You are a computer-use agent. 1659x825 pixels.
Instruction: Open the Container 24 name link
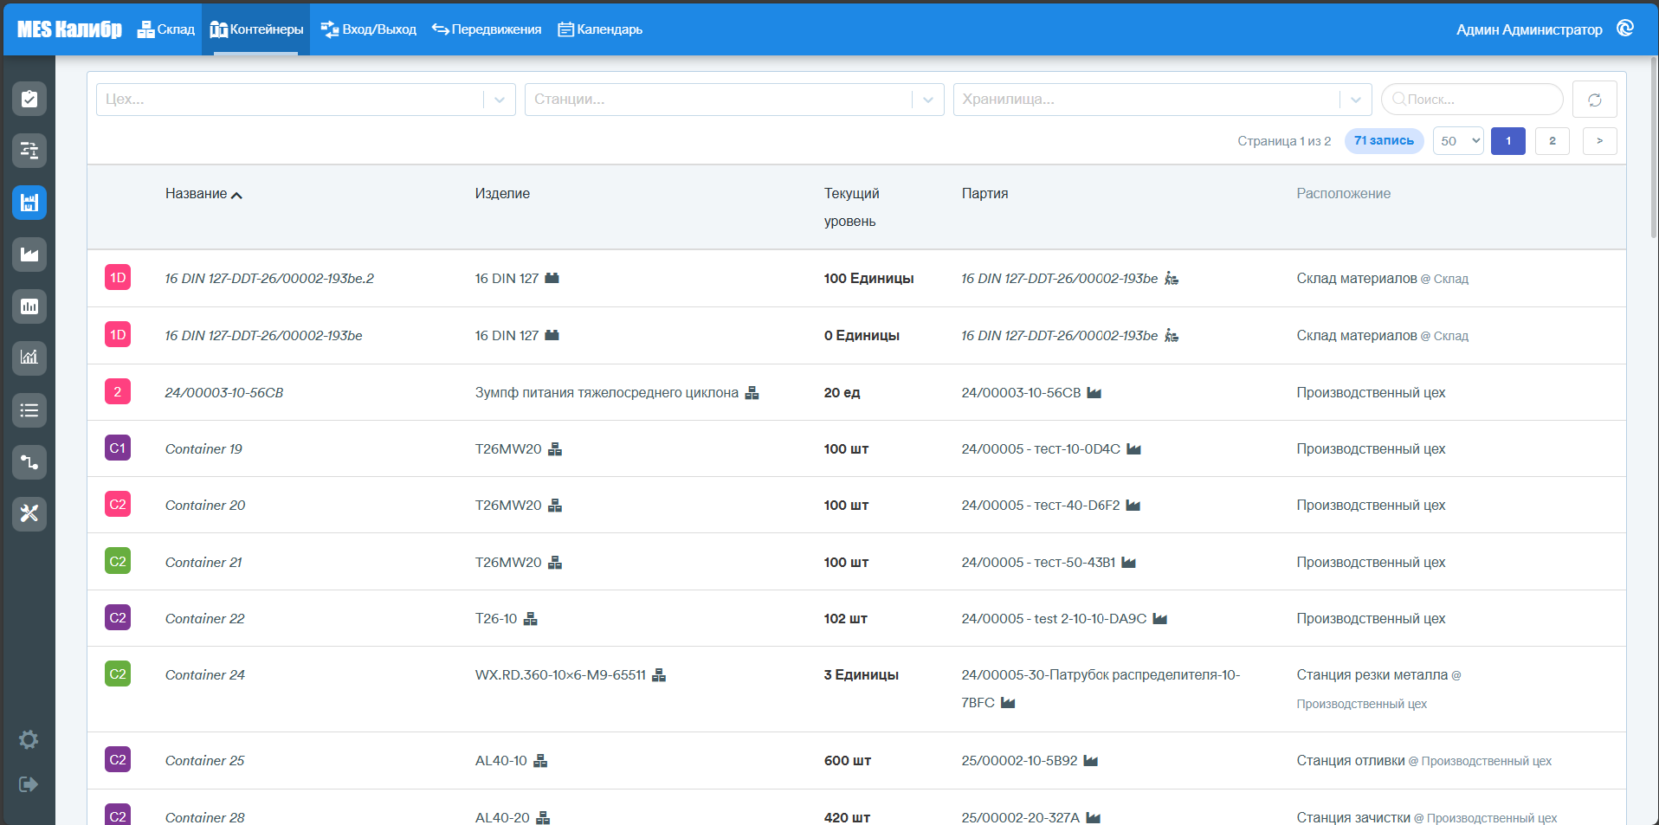click(x=205, y=675)
